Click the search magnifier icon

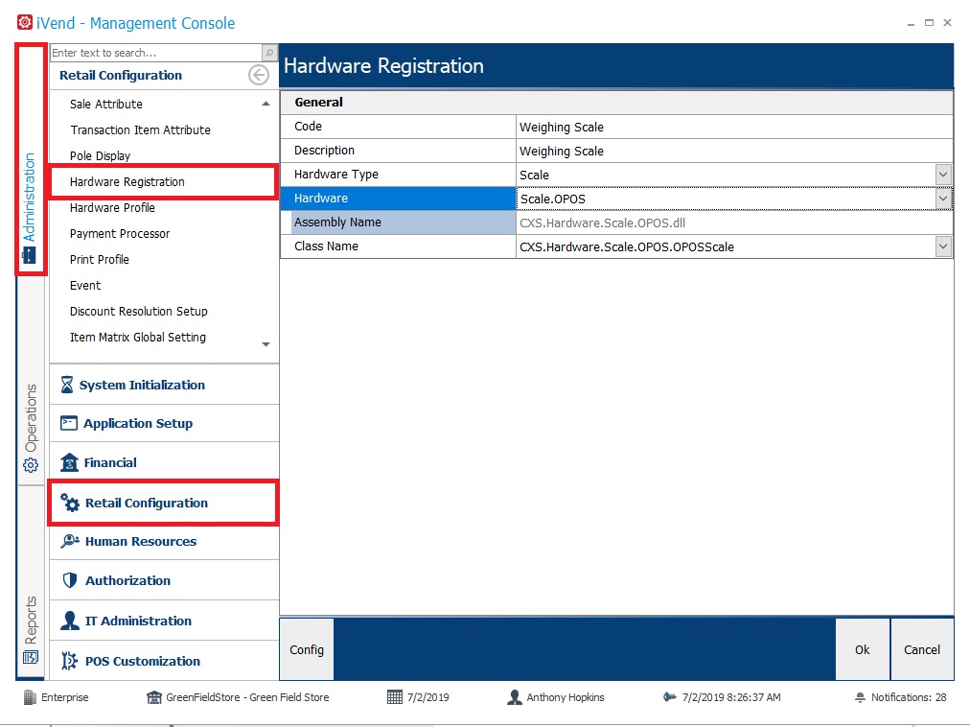269,53
